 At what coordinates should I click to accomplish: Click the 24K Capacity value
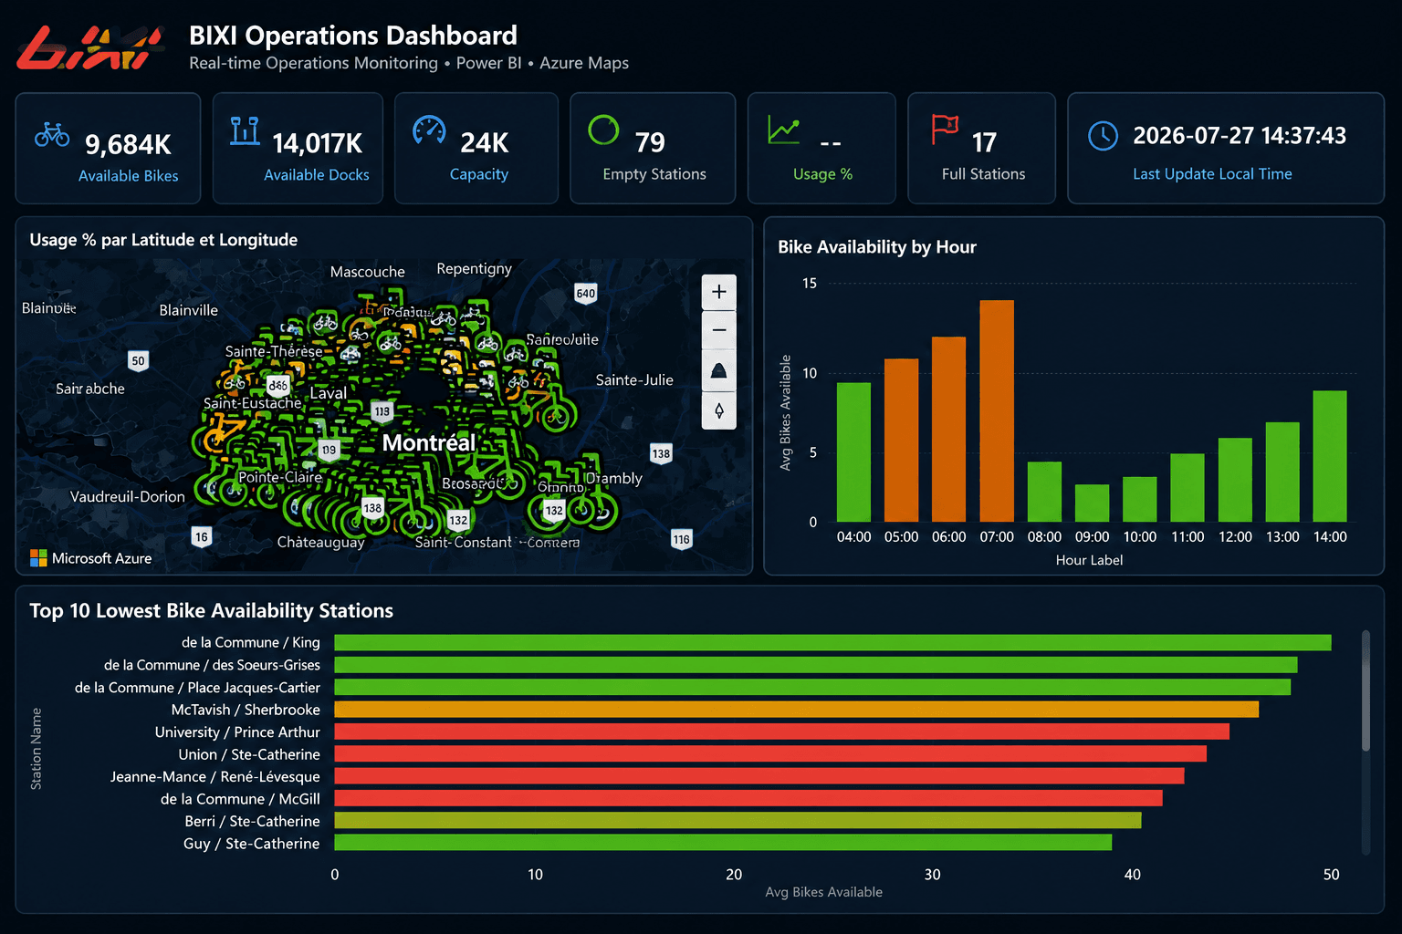coord(484,143)
